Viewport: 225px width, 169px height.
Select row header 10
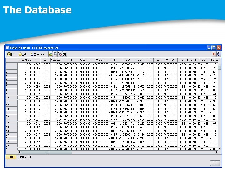12,97
